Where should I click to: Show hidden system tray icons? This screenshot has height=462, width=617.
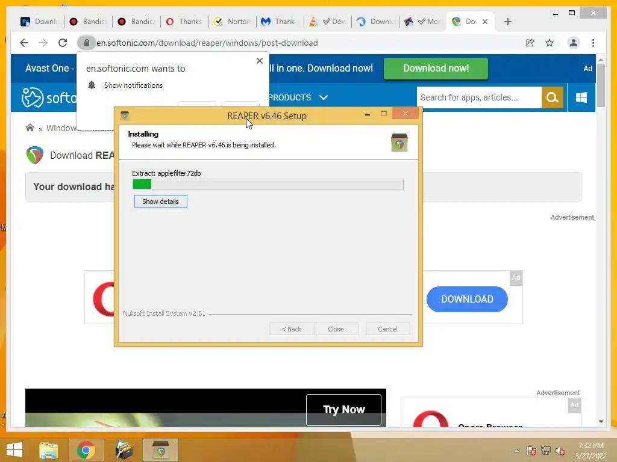pos(516,451)
